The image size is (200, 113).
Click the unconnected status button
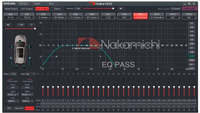coord(190,8)
